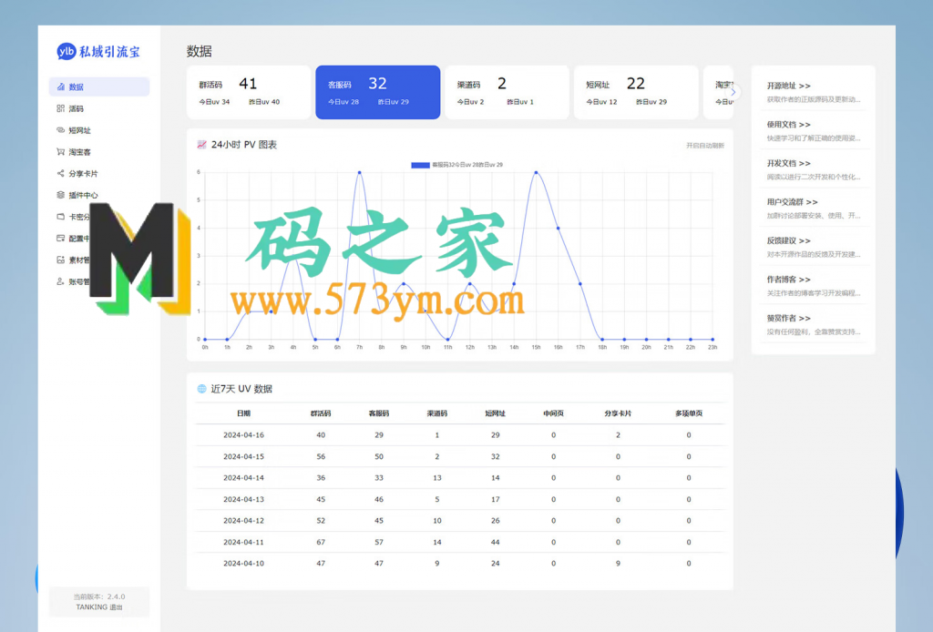933x632 pixels.
Task: Click 群活码 value 56 in 2024-04-15 row
Action: [321, 456]
